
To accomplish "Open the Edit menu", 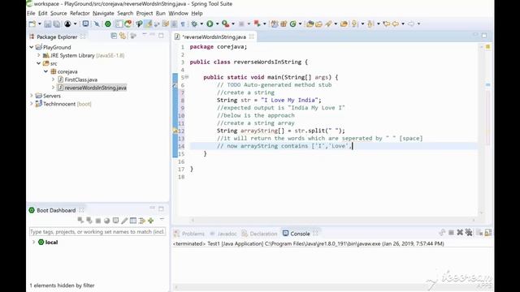I will 43,13.
